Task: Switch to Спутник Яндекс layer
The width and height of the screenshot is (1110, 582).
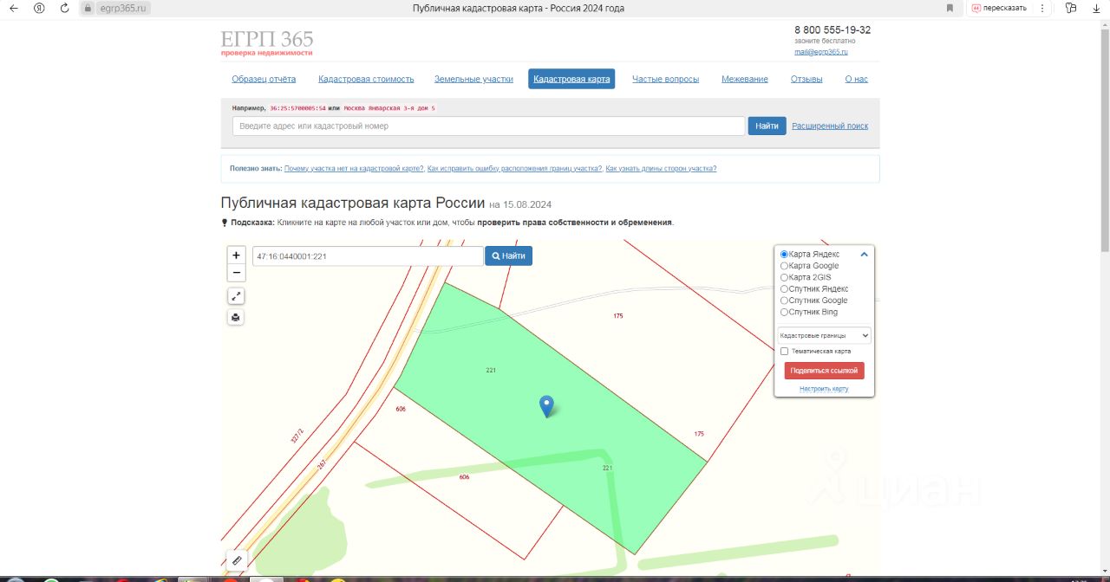Action: click(x=785, y=289)
